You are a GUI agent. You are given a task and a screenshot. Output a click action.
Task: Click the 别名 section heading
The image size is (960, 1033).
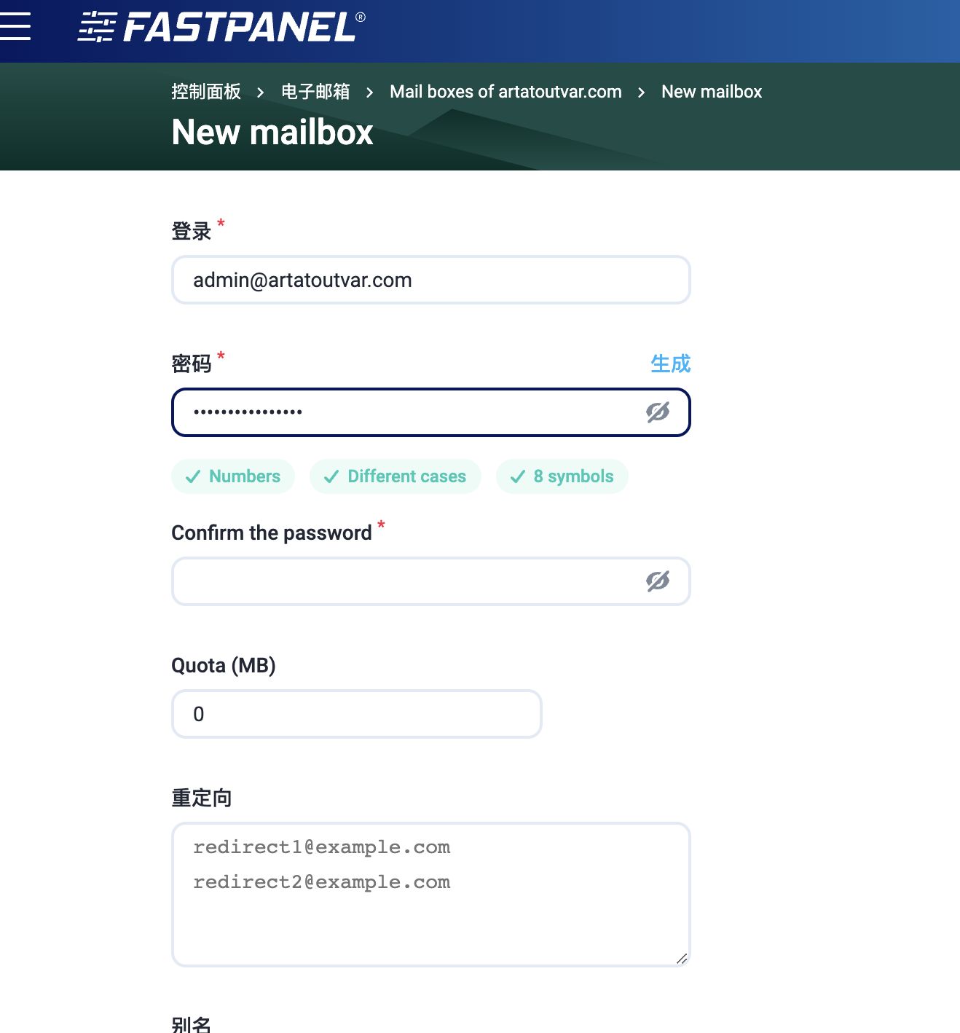point(191,1024)
